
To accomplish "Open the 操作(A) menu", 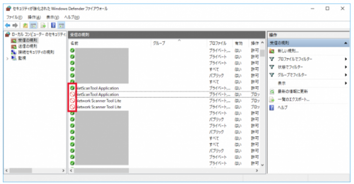I will pos(34,17).
